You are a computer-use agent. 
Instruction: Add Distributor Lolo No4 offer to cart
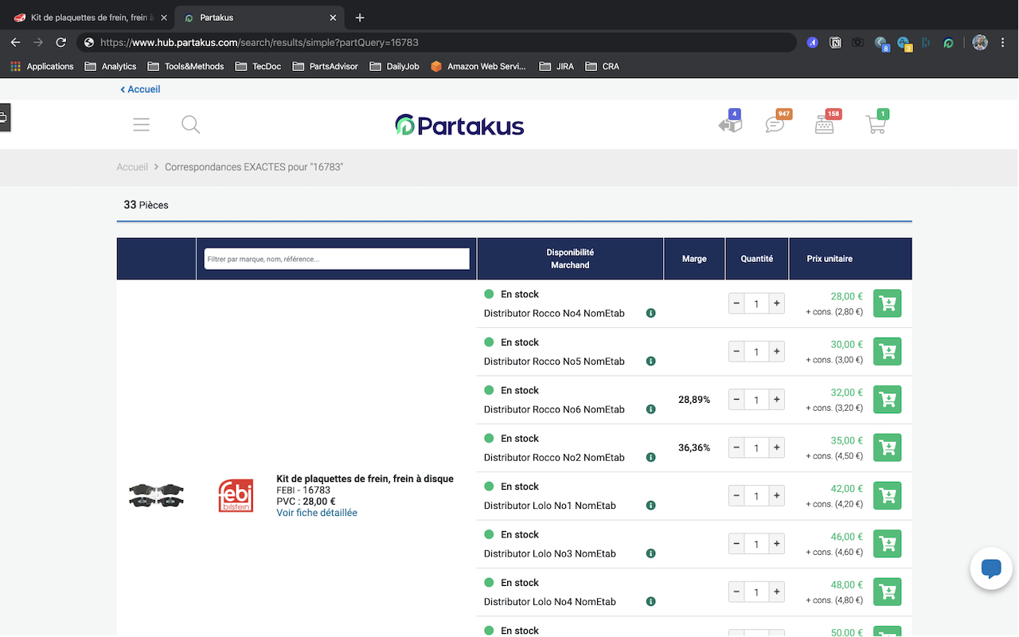tap(887, 592)
